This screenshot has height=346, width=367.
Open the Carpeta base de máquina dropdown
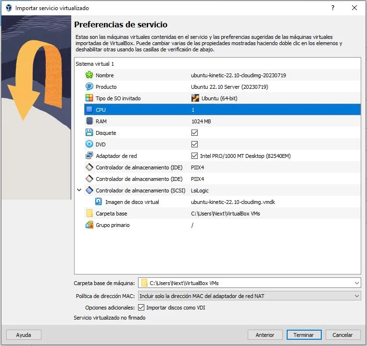(357, 283)
